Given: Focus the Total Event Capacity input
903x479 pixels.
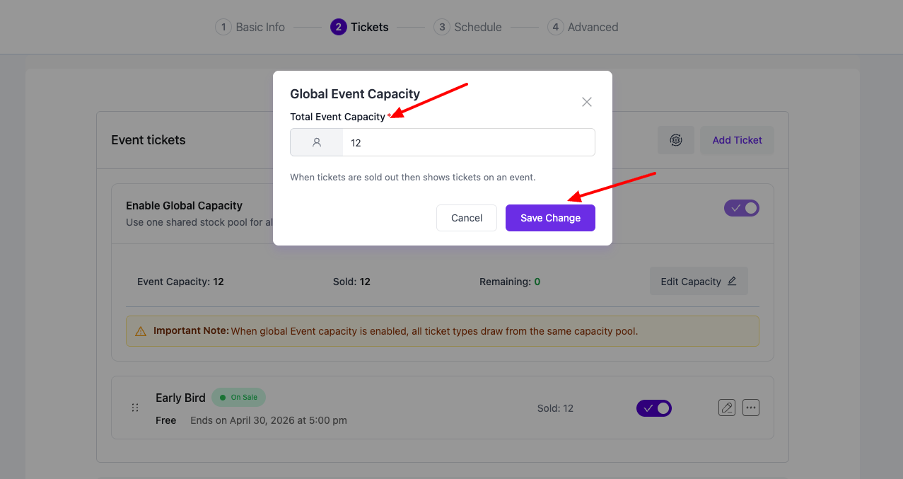Looking at the screenshot, I should point(467,142).
